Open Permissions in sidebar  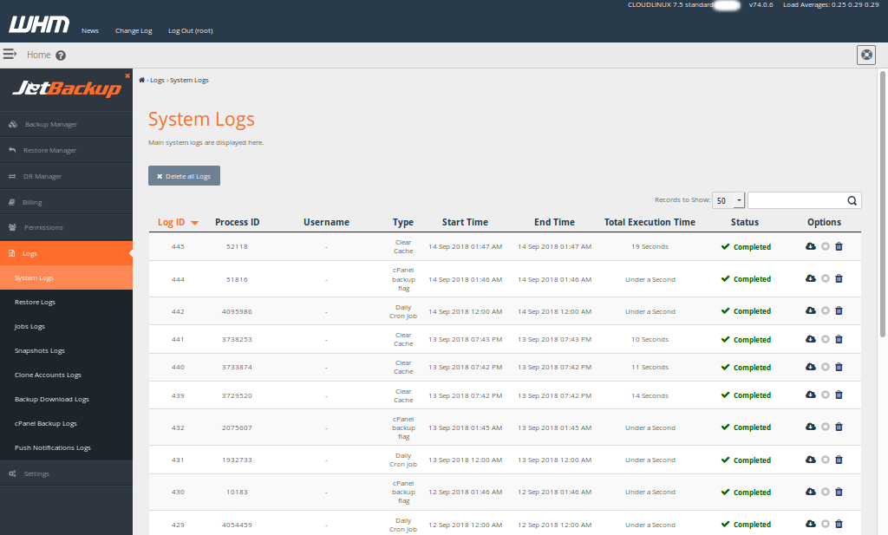tap(66, 227)
